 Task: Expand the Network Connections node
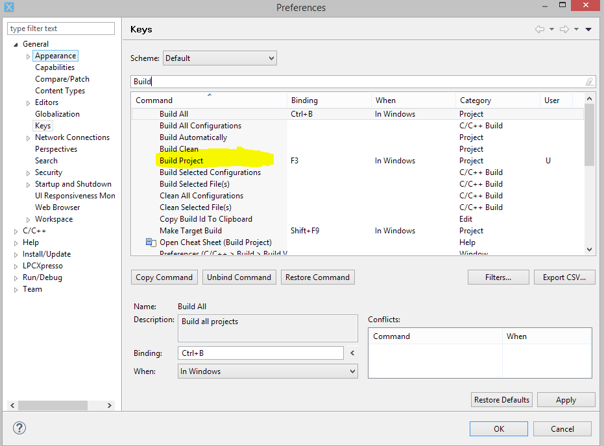pyautogui.click(x=28, y=138)
